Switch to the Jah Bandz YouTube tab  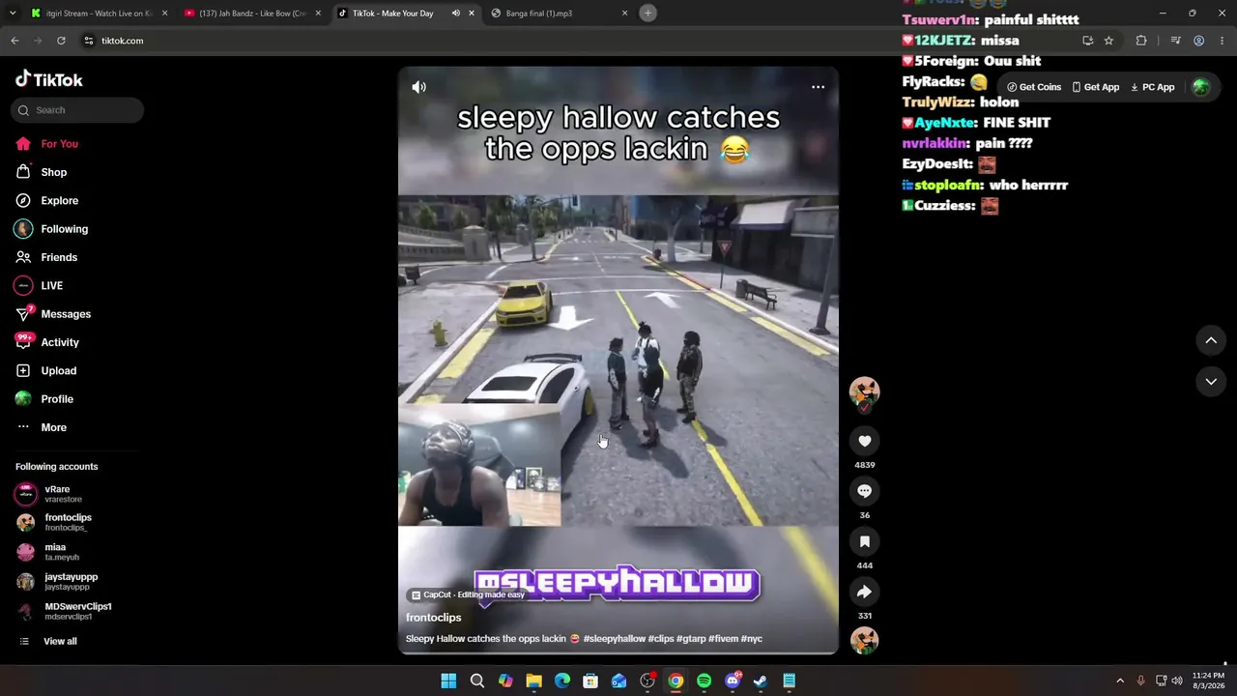252,14
